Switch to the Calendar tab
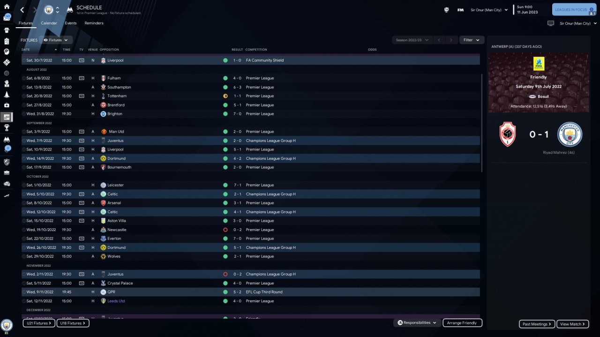 [49, 23]
